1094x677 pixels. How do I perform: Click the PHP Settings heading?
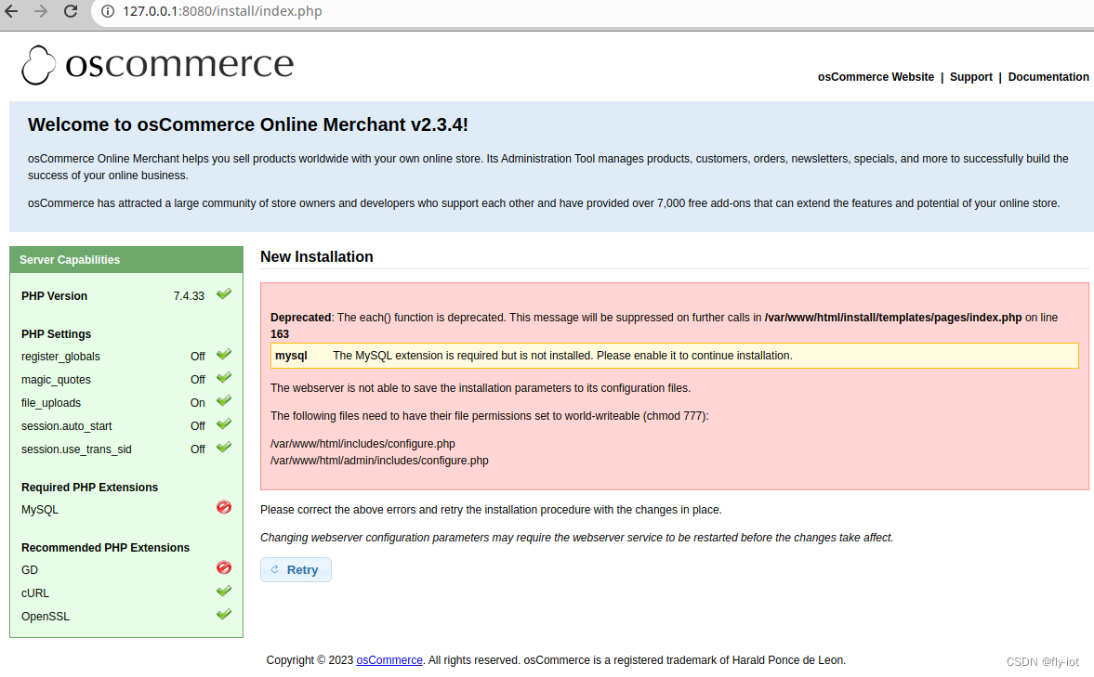(56, 334)
